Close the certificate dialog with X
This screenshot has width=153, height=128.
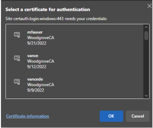[x=149, y=6]
